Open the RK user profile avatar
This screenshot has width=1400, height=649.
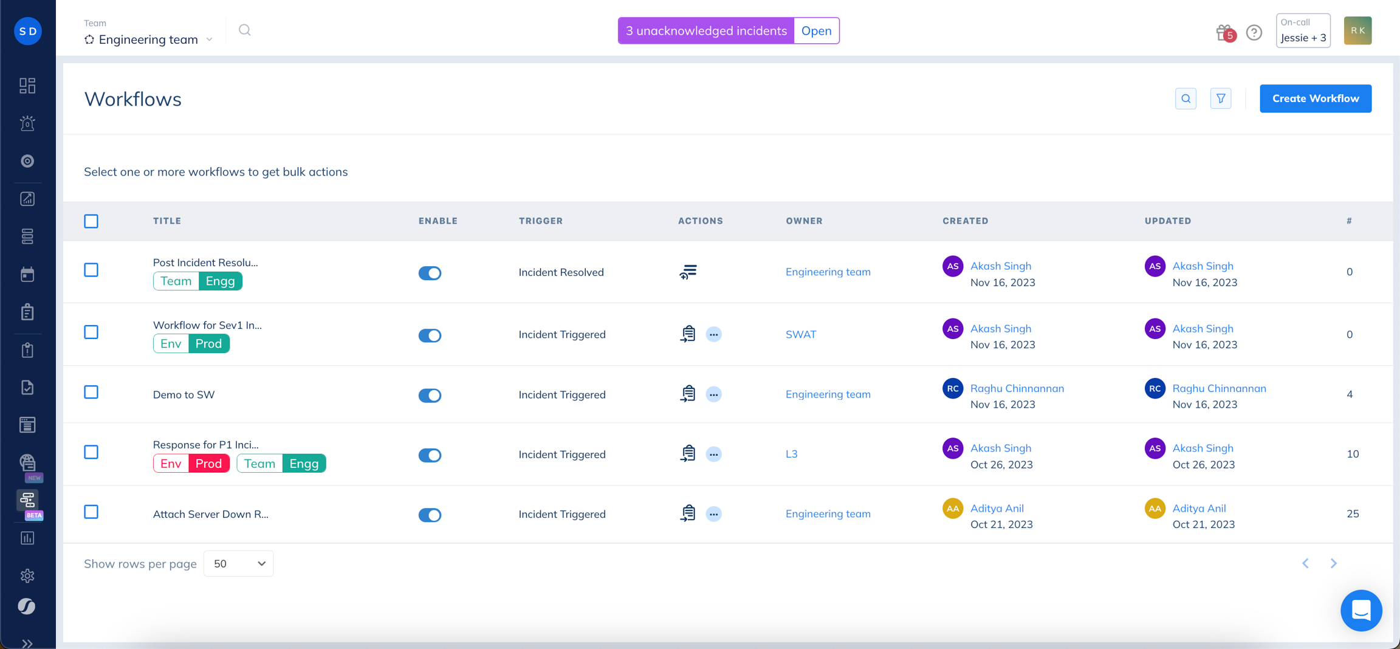(x=1357, y=30)
